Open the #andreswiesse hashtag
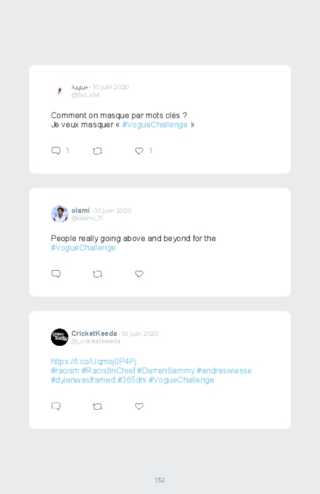320x494 pixels. (x=224, y=370)
